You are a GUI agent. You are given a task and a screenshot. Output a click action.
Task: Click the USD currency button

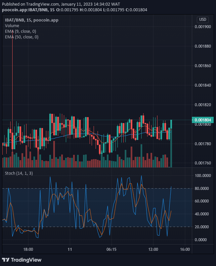pos(203,20)
